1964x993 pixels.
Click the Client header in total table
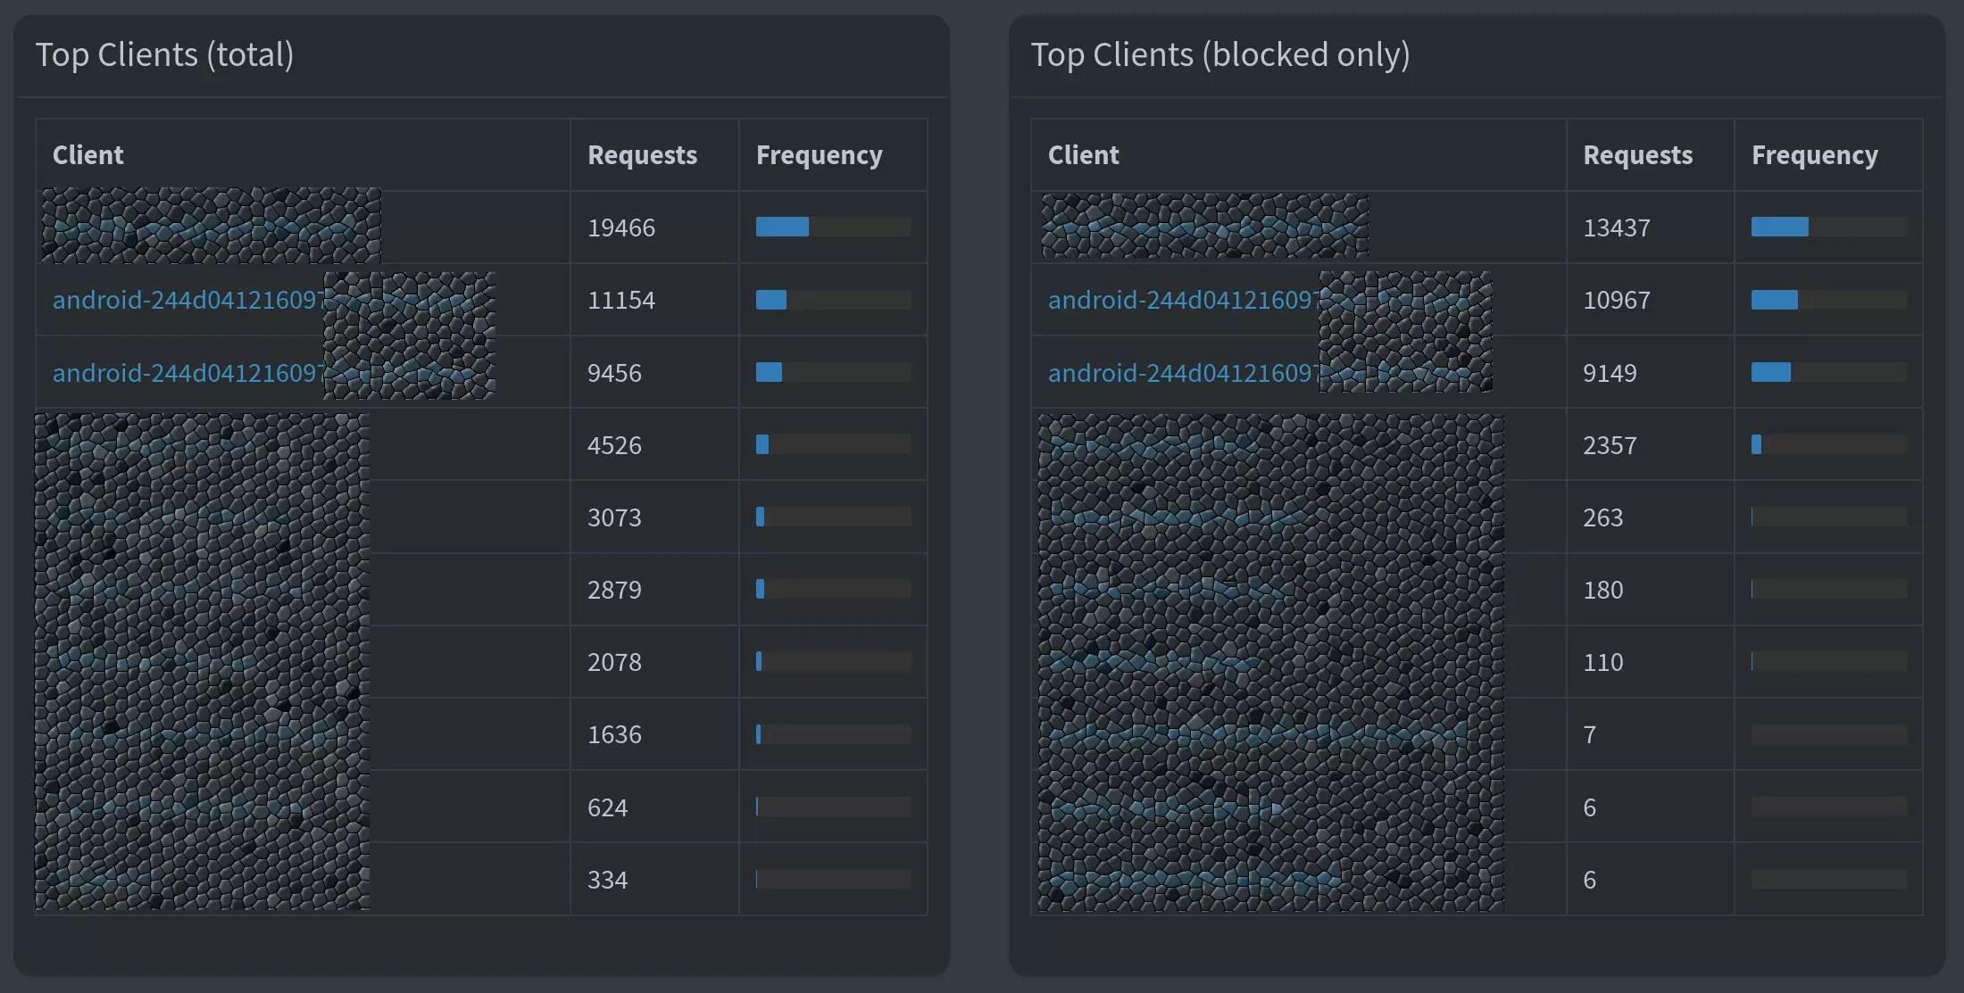tap(87, 155)
